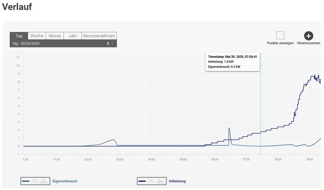The width and height of the screenshot is (324, 190).
Task: Switch to the Monat tab
Action: [x=55, y=36]
